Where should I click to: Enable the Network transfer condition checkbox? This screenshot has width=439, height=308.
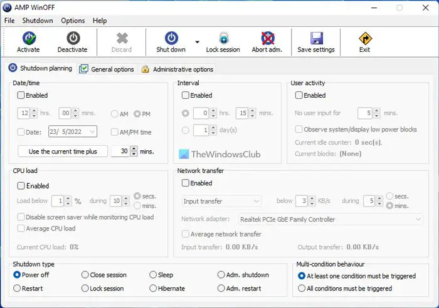tap(186, 183)
